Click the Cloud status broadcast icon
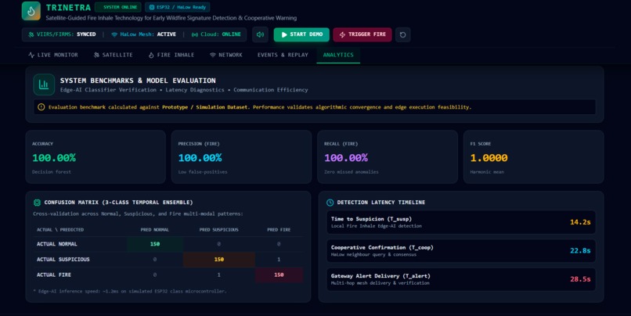The width and height of the screenshot is (631, 316). [x=195, y=34]
